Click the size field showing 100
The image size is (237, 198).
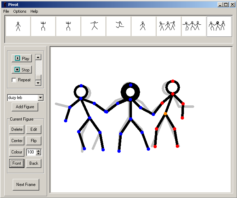pos(31,152)
